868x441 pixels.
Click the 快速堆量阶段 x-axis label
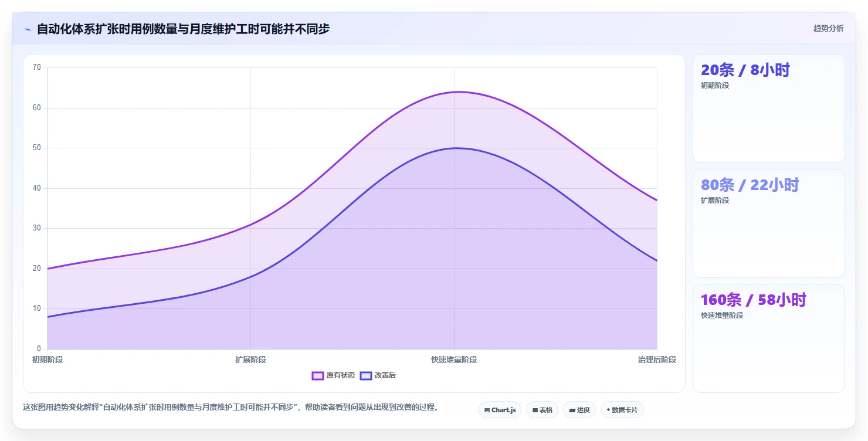pos(454,359)
